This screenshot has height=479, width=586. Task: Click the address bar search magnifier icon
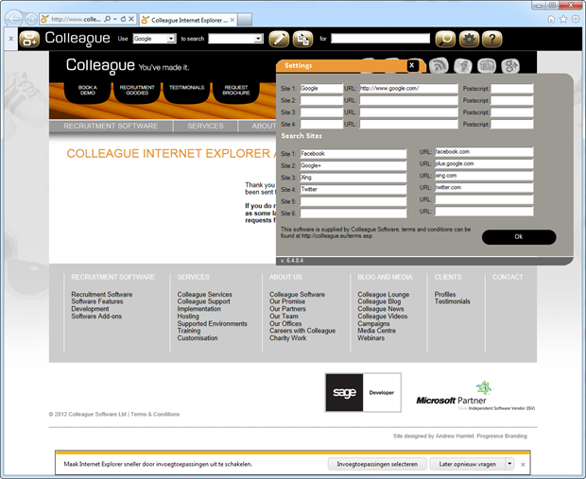(x=107, y=19)
